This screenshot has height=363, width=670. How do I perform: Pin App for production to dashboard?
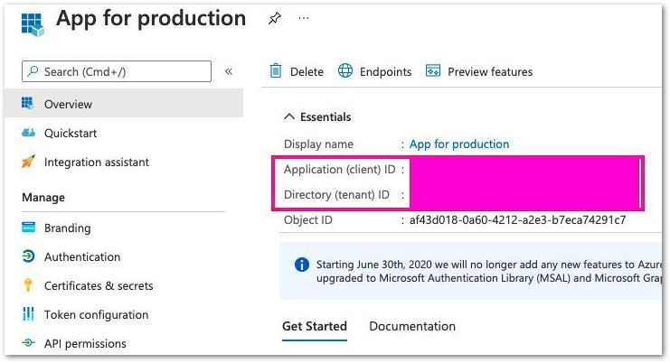[274, 18]
